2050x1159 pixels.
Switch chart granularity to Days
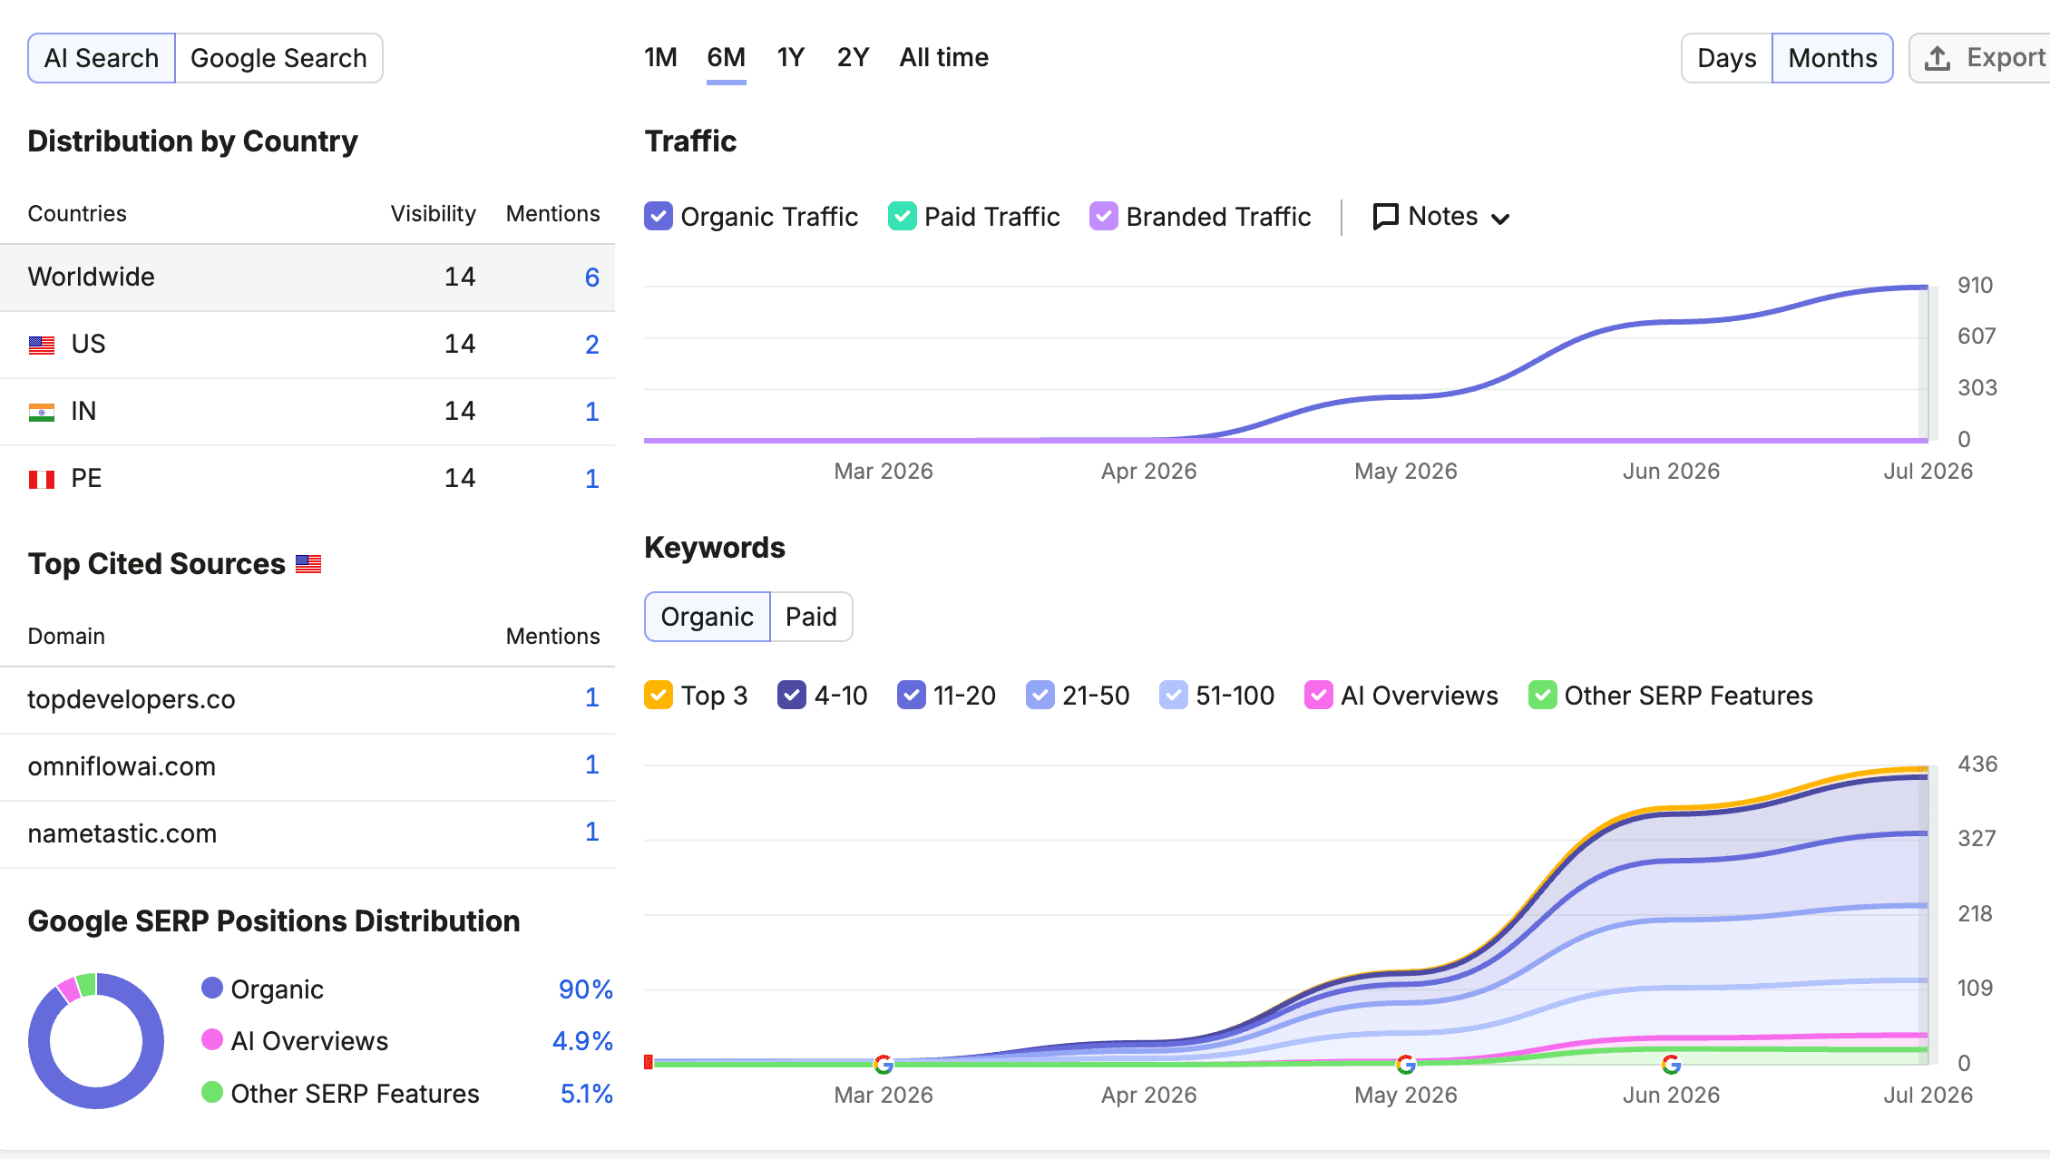(1726, 58)
